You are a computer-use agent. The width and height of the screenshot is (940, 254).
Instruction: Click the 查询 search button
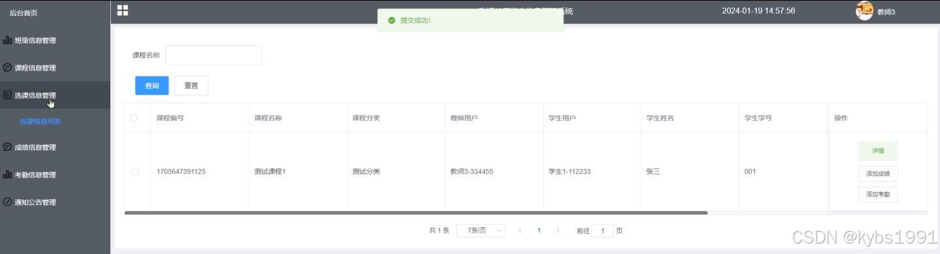pyautogui.click(x=152, y=86)
